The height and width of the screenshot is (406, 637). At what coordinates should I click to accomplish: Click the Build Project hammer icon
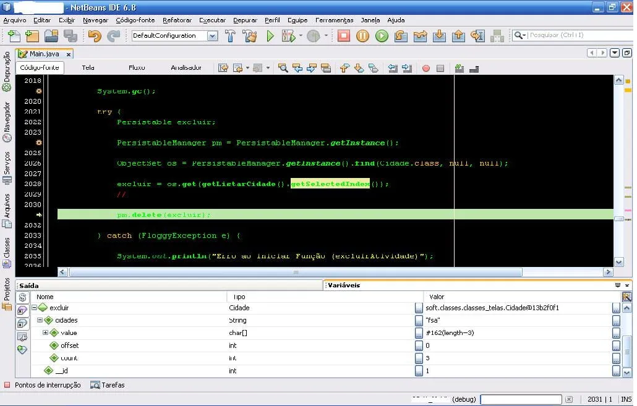point(230,36)
